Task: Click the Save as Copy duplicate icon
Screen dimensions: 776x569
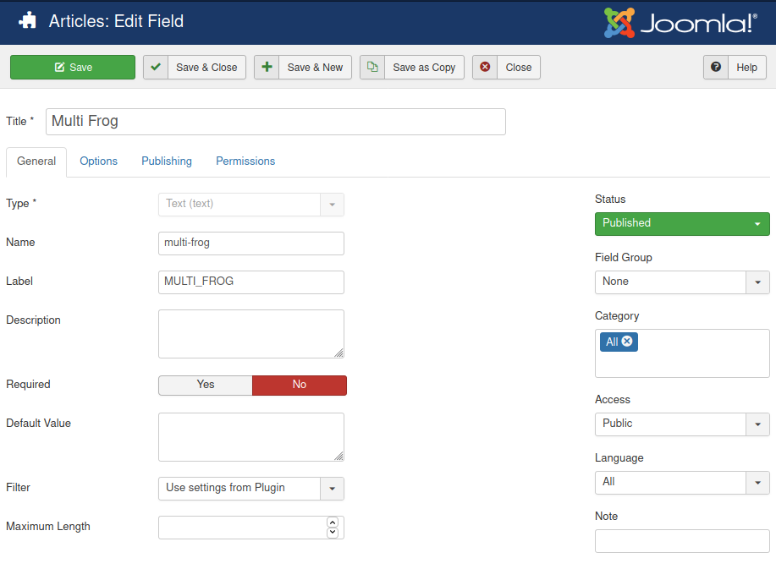Action: (372, 67)
